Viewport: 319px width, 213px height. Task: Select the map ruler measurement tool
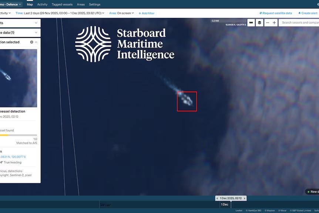coord(251,23)
